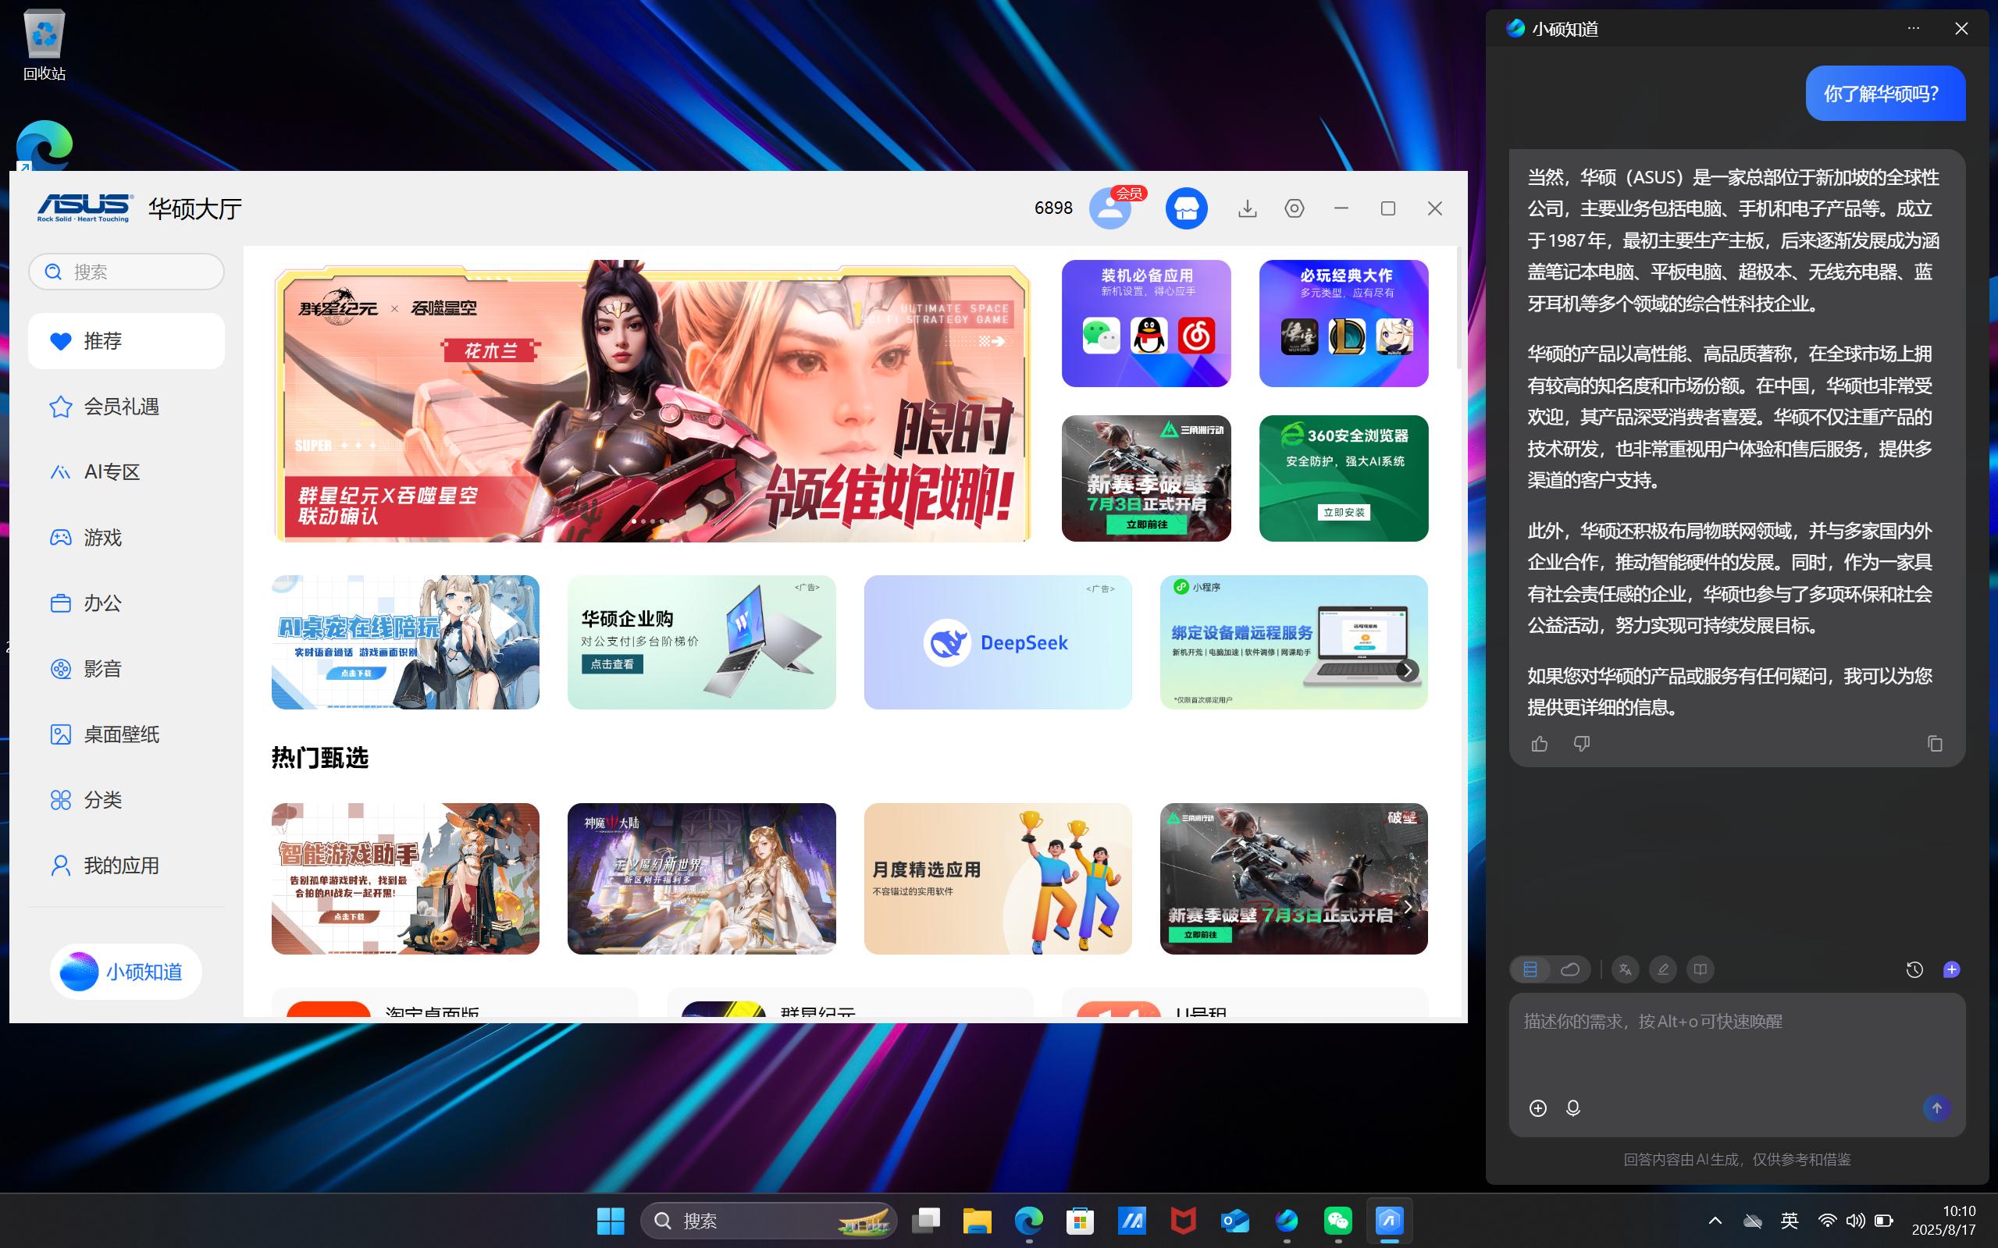Show hidden tray icons chevron
Image resolution: width=1998 pixels, height=1248 pixels.
coord(1715,1221)
